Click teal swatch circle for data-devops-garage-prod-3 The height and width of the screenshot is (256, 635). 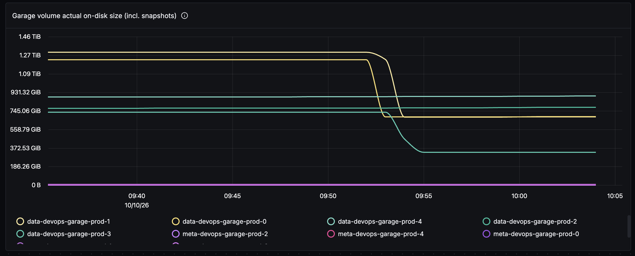tap(20, 234)
